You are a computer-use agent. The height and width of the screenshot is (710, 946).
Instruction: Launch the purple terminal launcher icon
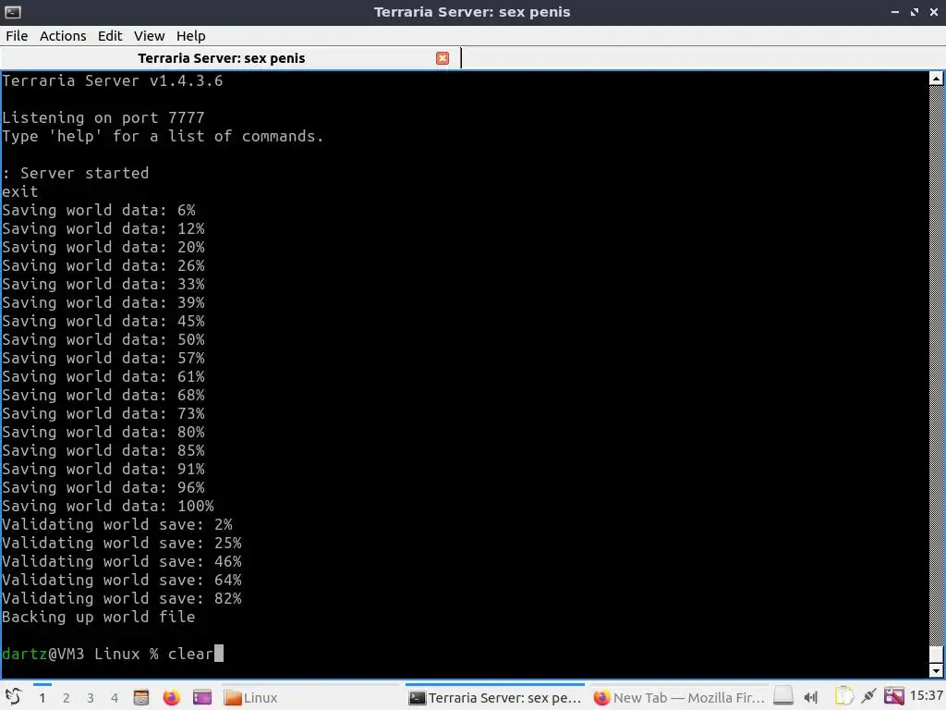click(x=202, y=697)
